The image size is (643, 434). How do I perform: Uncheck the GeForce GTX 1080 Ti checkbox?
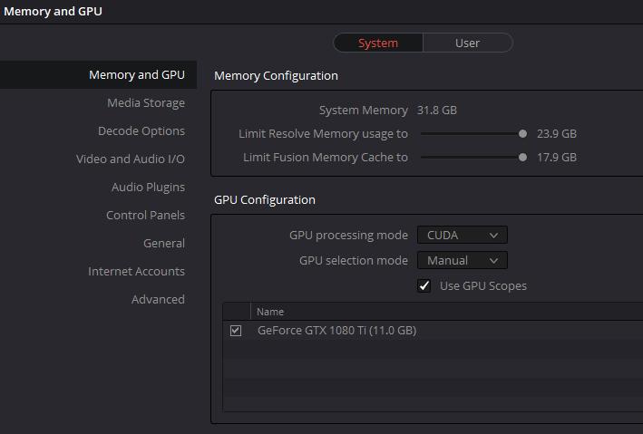pos(236,331)
